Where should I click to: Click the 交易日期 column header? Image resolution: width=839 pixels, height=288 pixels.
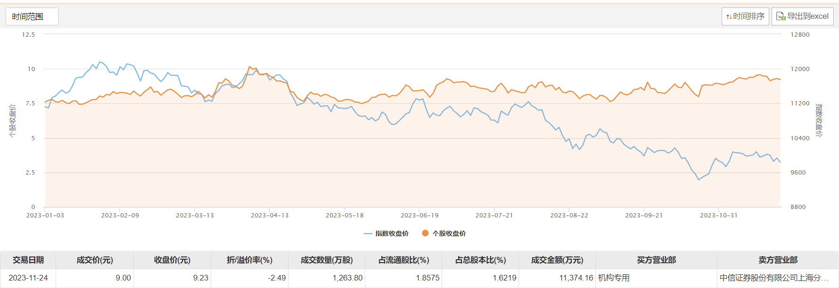pyautogui.click(x=28, y=260)
